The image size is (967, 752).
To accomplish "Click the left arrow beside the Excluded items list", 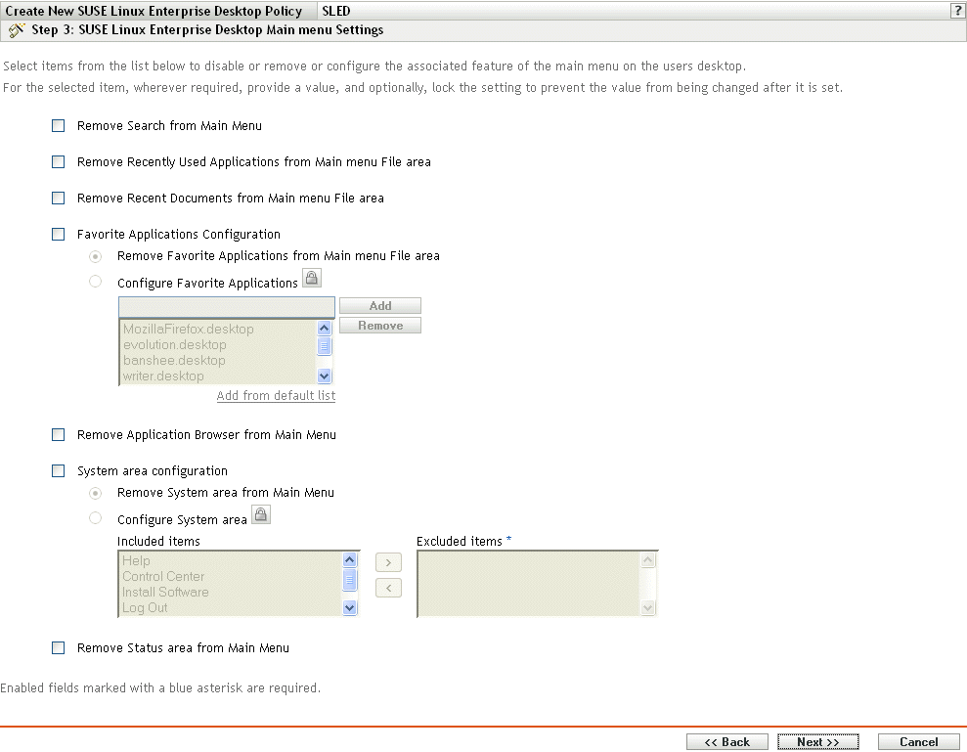I will pyautogui.click(x=387, y=587).
